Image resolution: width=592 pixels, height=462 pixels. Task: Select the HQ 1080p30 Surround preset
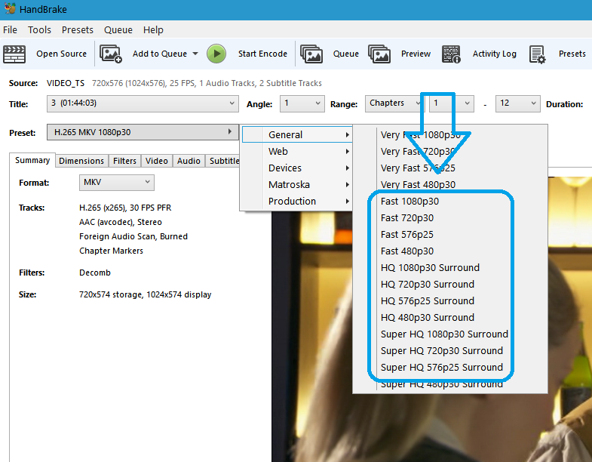[x=430, y=268]
